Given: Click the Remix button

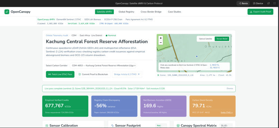Looking at the screenshot, I should click(x=243, y=3).
